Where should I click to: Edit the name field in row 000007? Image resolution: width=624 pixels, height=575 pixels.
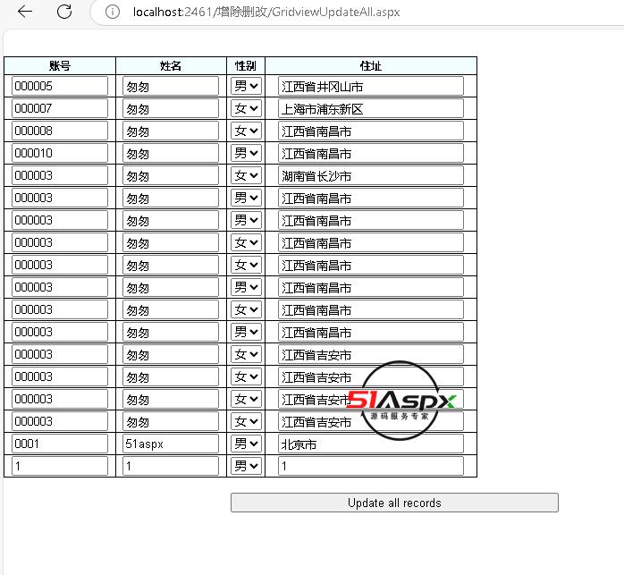[171, 108]
